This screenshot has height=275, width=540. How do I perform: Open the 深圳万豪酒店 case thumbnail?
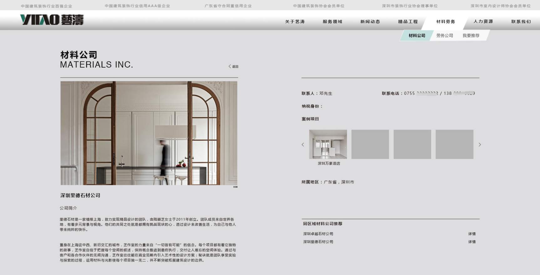pyautogui.click(x=328, y=144)
